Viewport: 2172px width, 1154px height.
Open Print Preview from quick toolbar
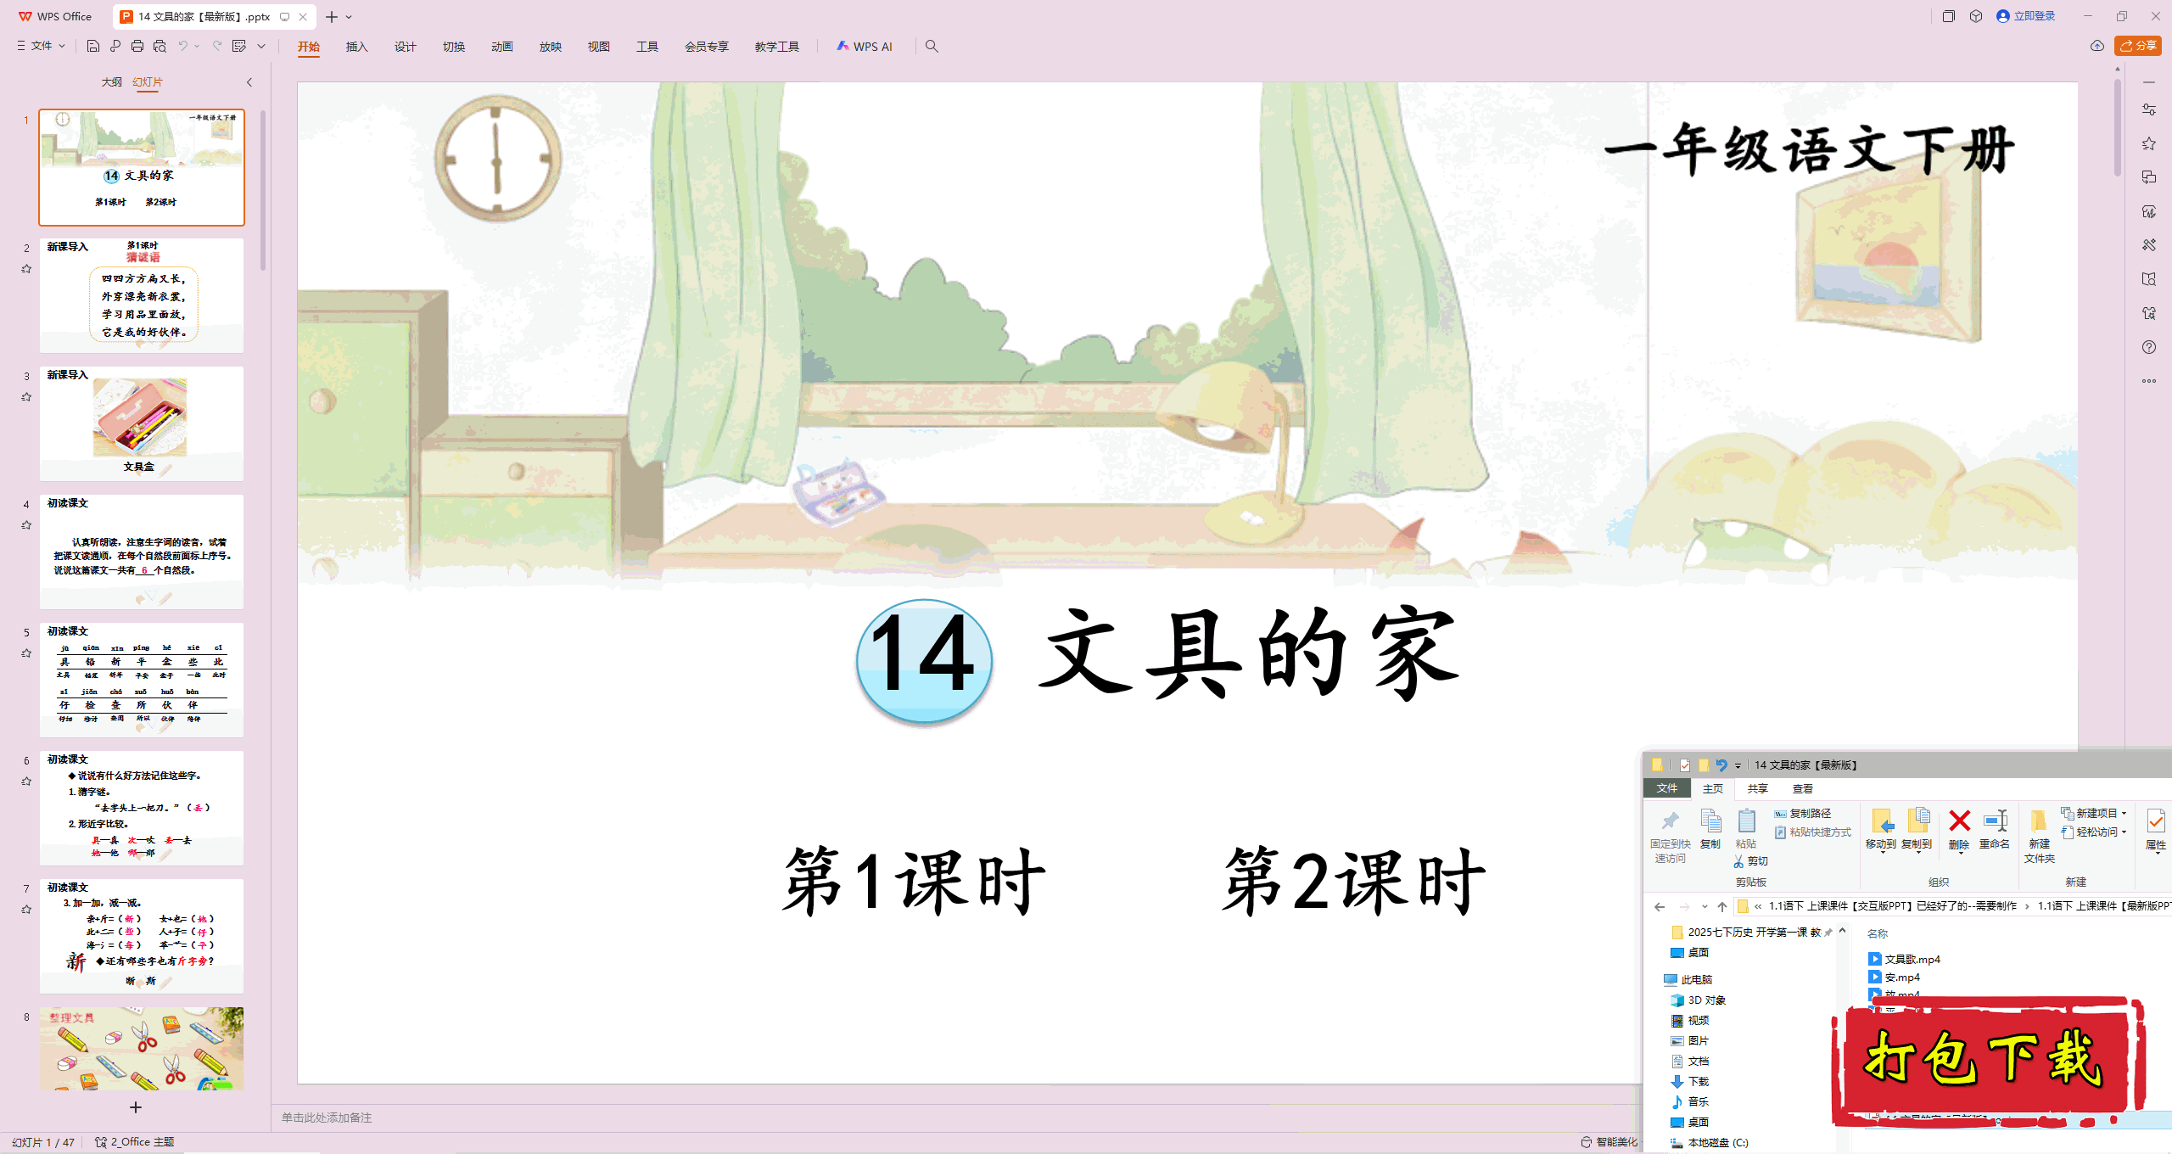click(x=160, y=47)
